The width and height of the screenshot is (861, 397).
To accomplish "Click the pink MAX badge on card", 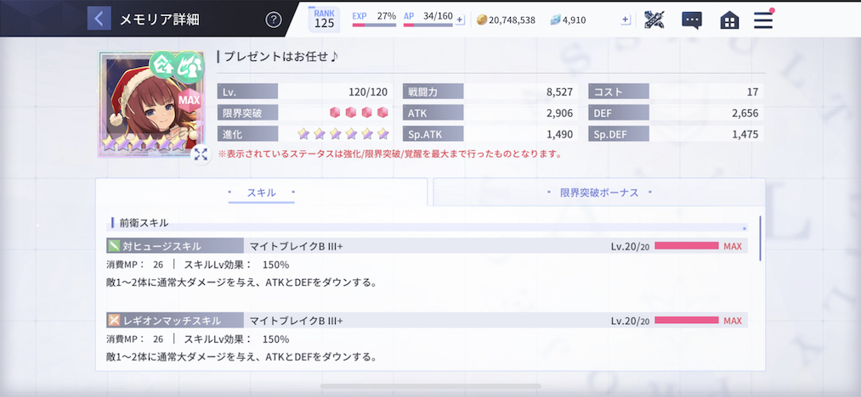I will (189, 100).
